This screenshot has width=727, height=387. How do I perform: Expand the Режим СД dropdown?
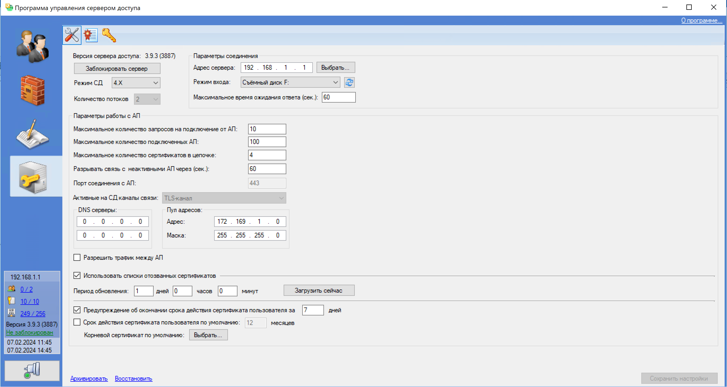click(x=136, y=83)
